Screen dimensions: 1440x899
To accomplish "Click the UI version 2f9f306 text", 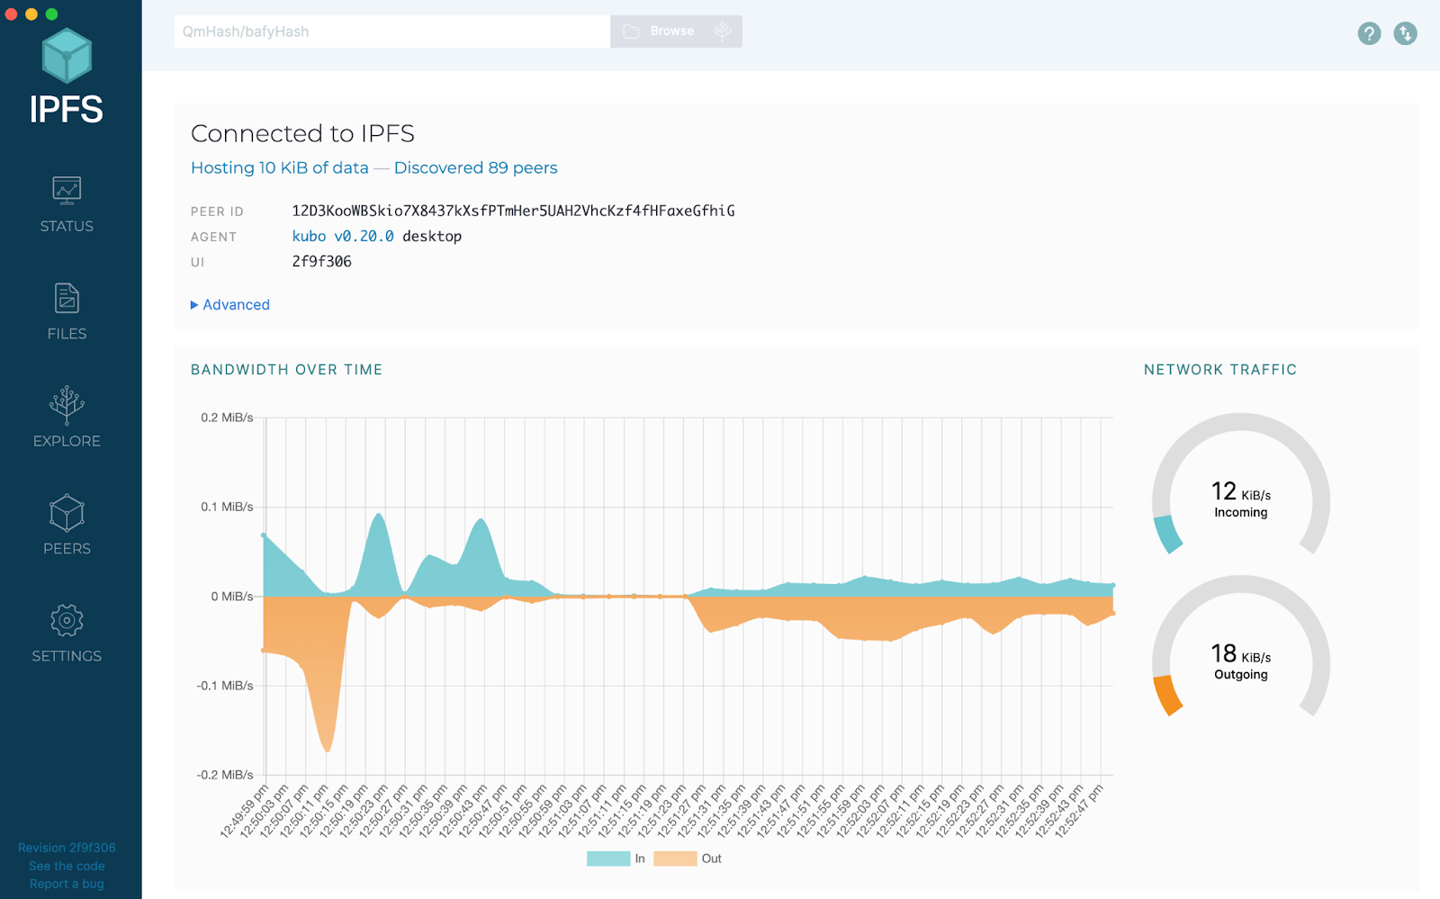I will coord(321,262).
